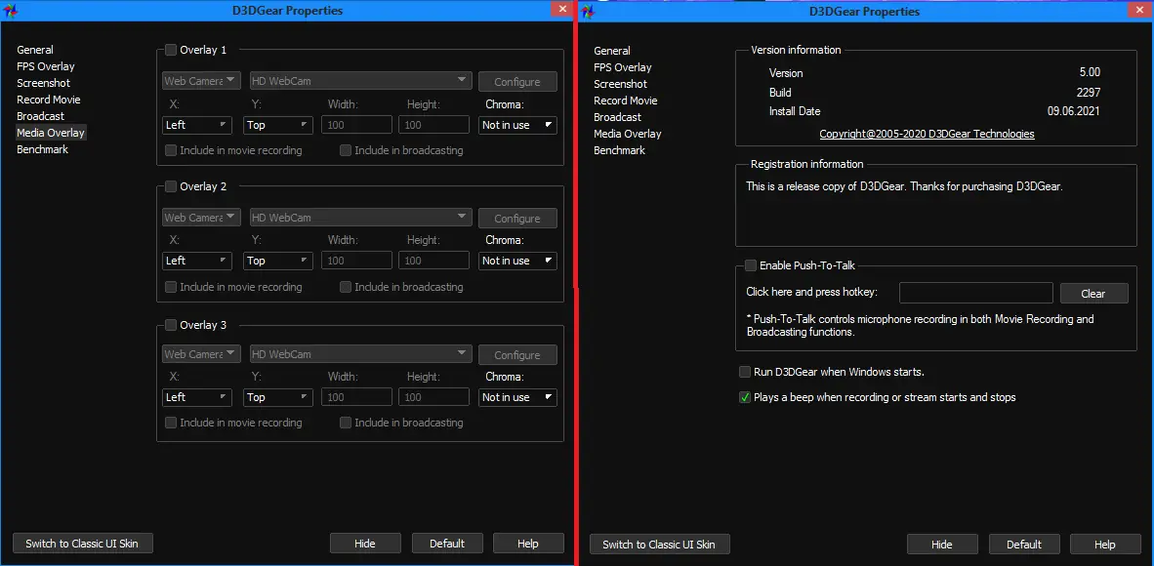Open Overlay 1 Web Camera source dropdown
This screenshot has width=1154, height=566.
click(x=201, y=81)
